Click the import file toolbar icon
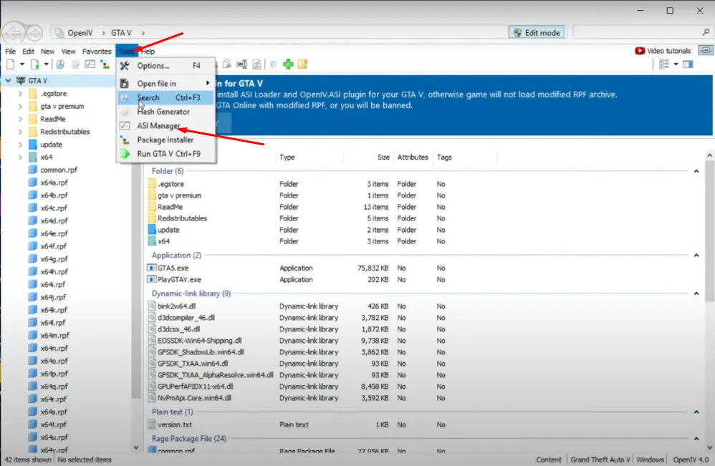 pyautogui.click(x=35, y=64)
